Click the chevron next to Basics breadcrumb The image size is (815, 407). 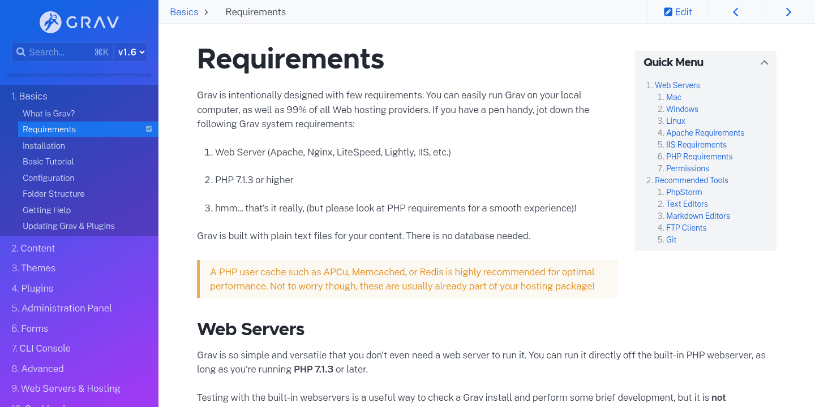(x=205, y=11)
